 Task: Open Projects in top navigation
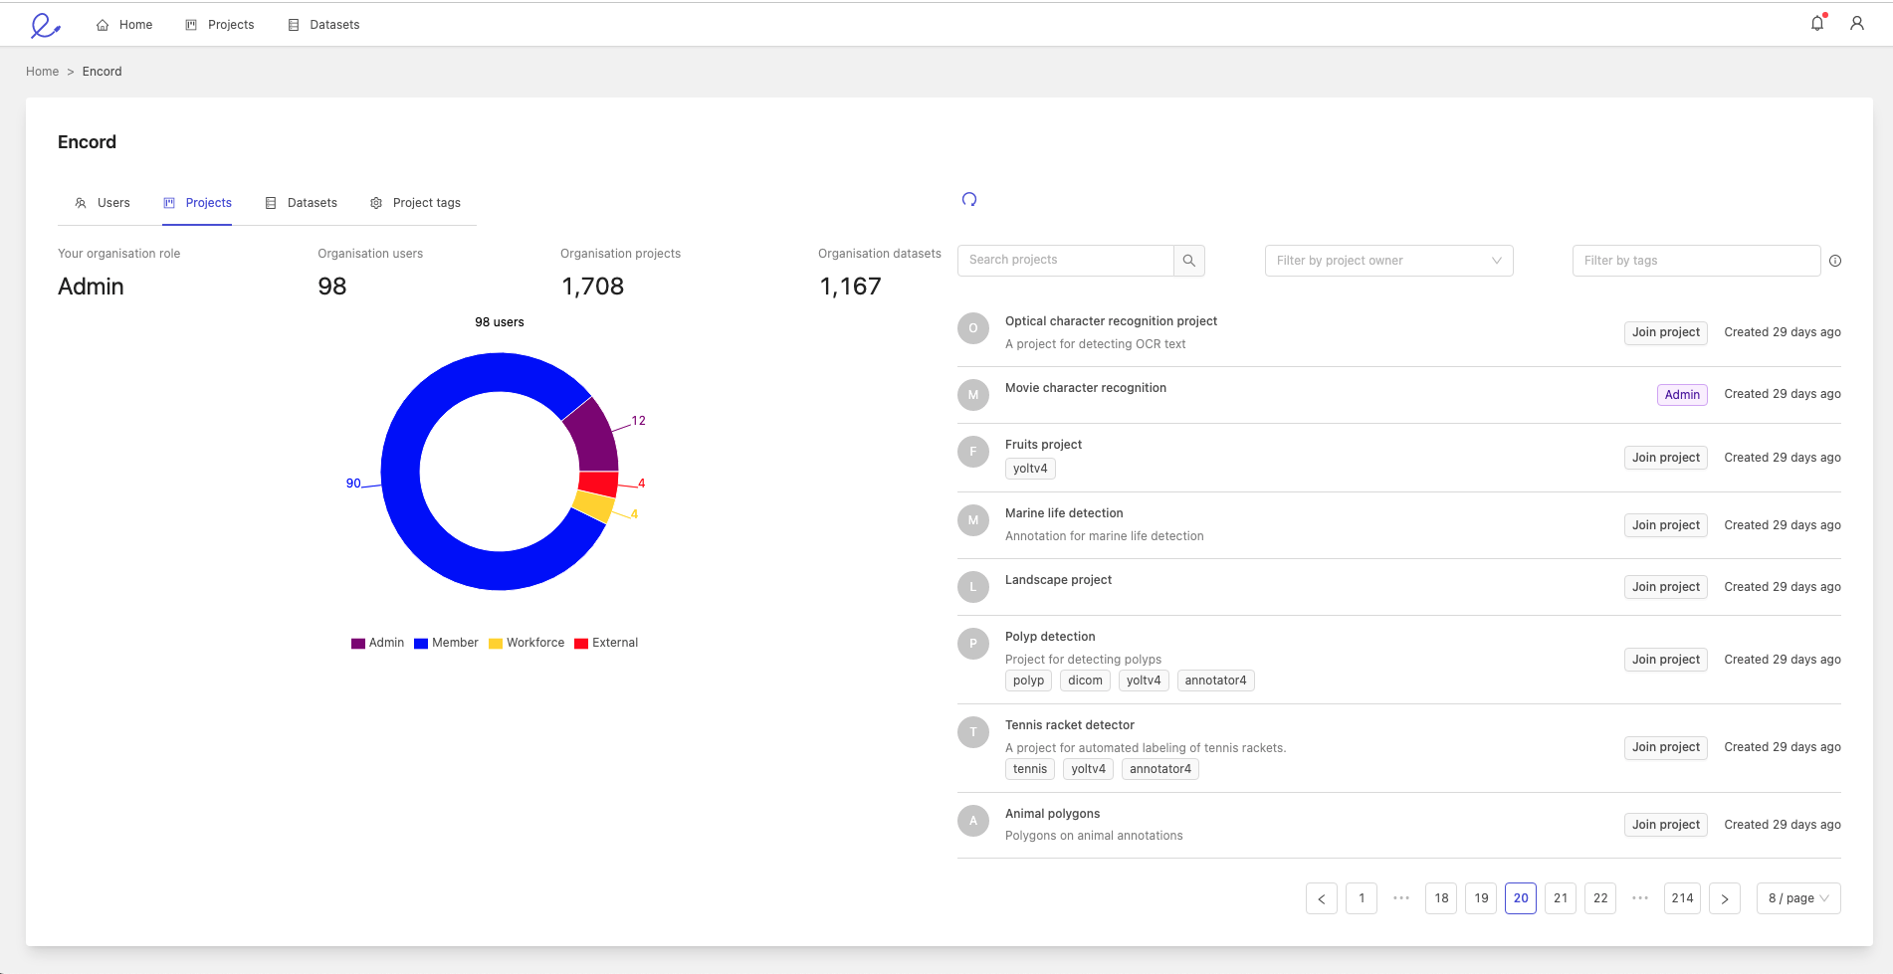coord(220,25)
